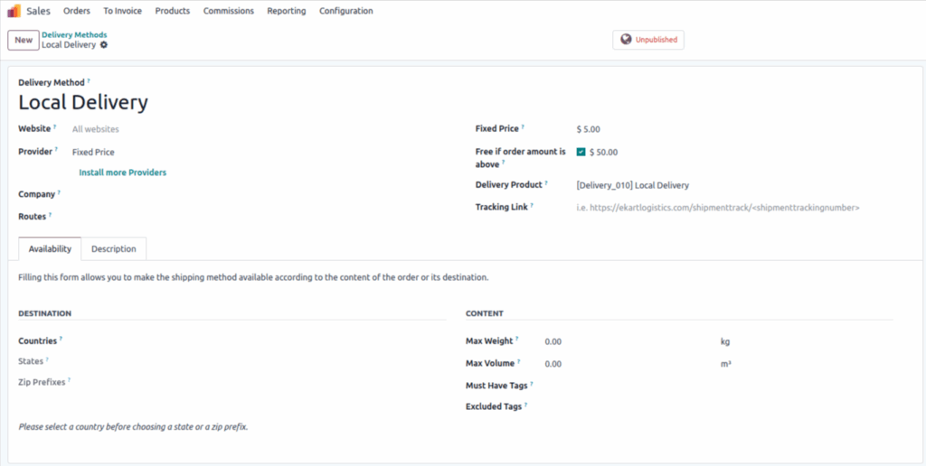The width and height of the screenshot is (926, 466).
Task: Click the CONTENT section heading
Action: coord(485,313)
